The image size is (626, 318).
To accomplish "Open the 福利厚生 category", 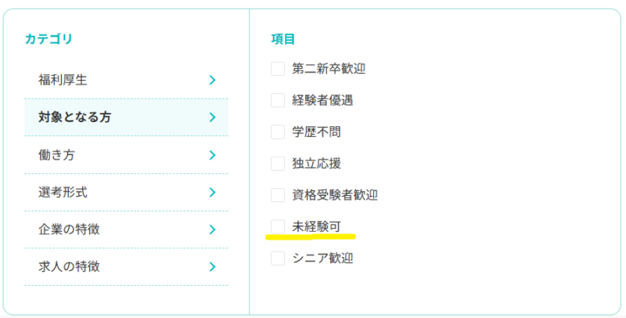I will click(63, 80).
